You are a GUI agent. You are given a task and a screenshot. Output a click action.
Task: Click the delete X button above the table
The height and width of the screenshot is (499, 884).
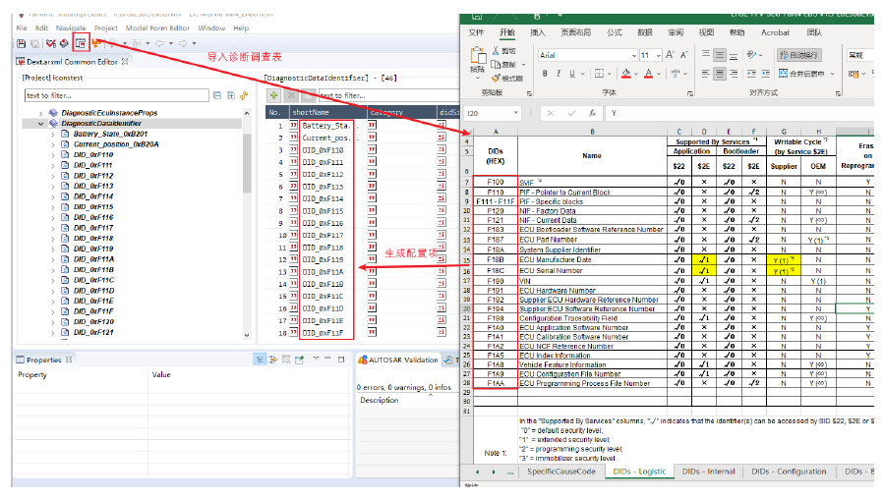[x=291, y=95]
